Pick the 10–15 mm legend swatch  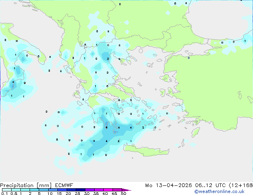coord(53,190)
